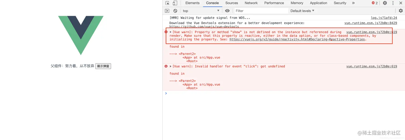405x140 pixels.
Task: Toggle the live expression eye icon
Action: (x=227, y=11)
